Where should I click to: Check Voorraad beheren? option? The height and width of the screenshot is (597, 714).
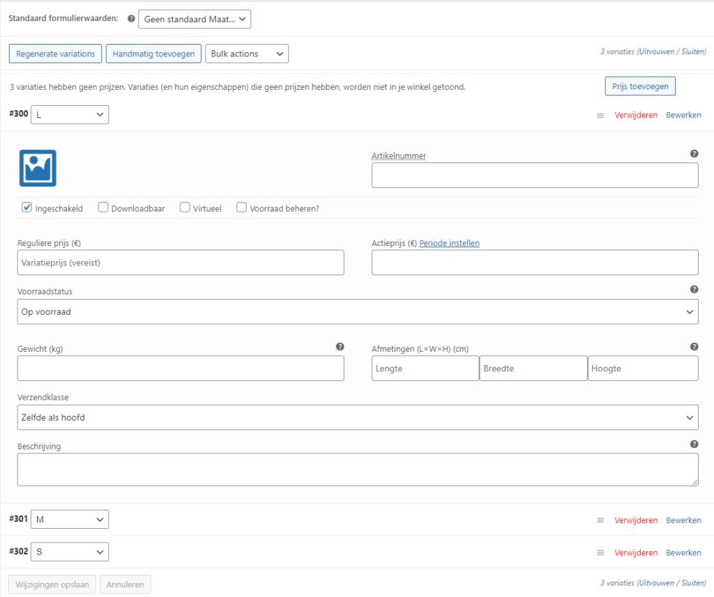point(242,208)
